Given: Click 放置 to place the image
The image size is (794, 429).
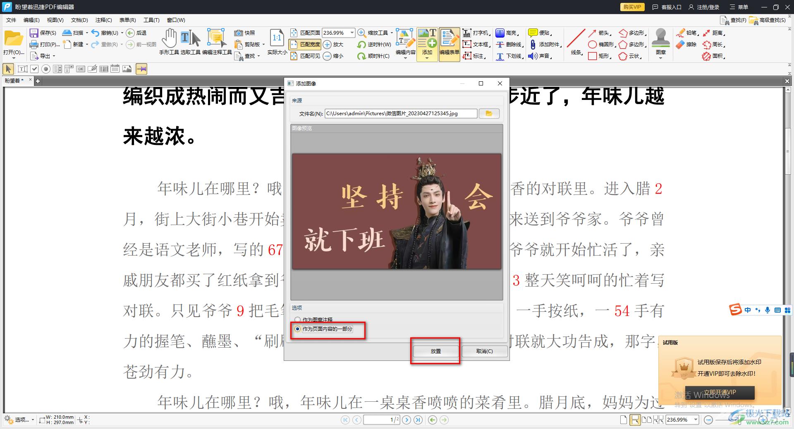Looking at the screenshot, I should pos(435,351).
